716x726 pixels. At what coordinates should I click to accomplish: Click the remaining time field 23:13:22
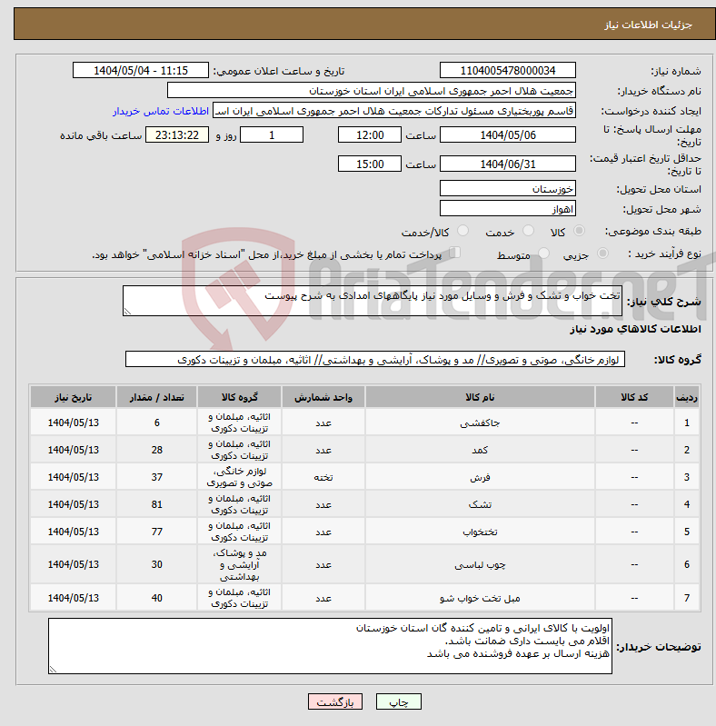[177, 134]
